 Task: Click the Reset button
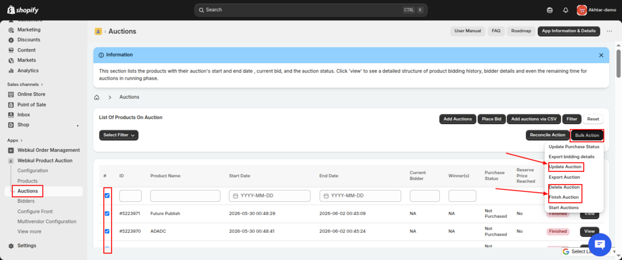(x=593, y=119)
